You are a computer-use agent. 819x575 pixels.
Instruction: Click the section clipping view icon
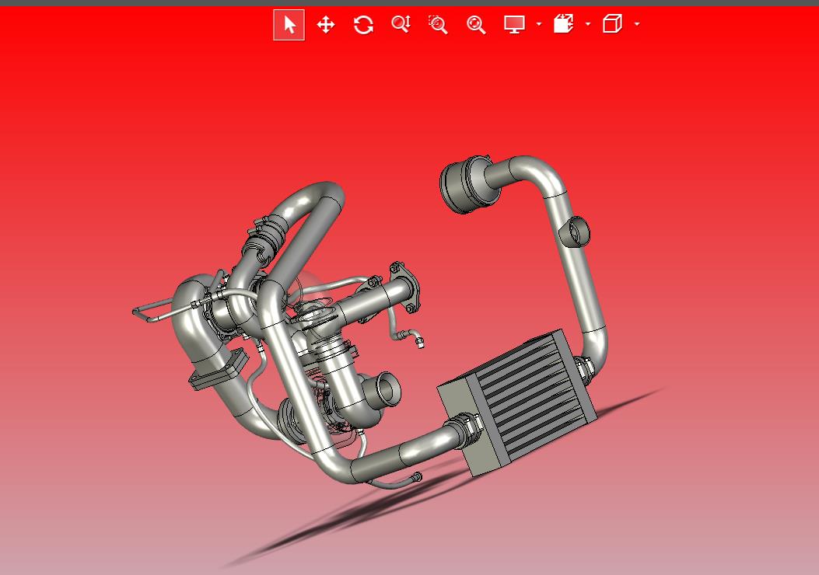point(564,24)
